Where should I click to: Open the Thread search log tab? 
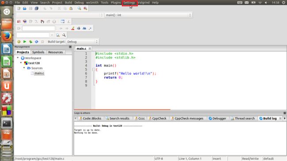[x=243, y=118]
